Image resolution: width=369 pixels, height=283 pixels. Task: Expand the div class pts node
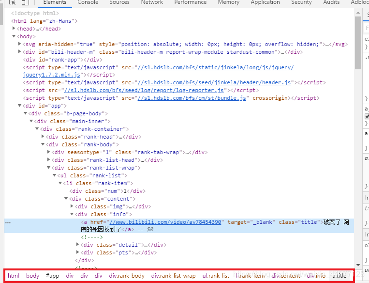[x=78, y=252]
